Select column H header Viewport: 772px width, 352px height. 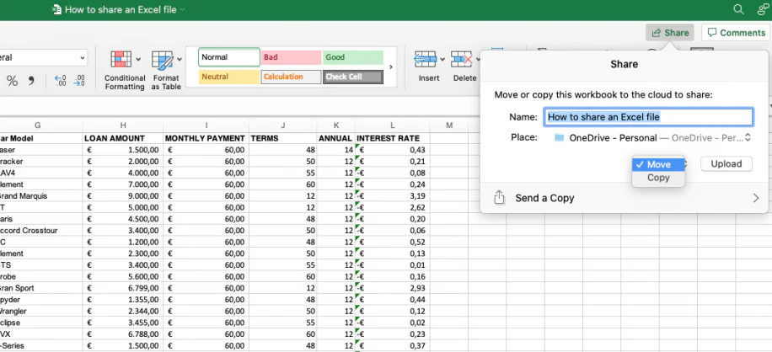123,125
